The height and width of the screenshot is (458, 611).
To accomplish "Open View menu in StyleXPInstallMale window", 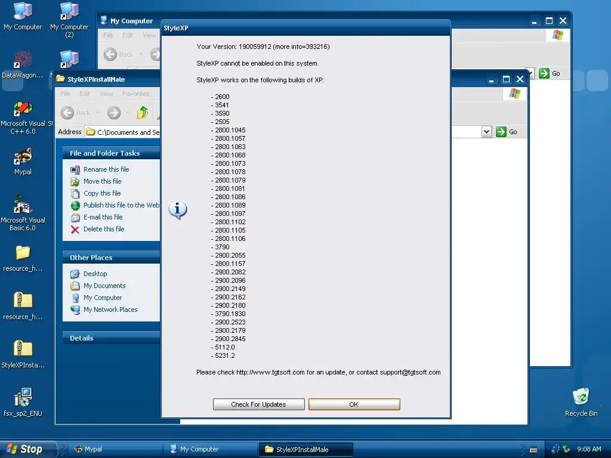I will point(106,94).
